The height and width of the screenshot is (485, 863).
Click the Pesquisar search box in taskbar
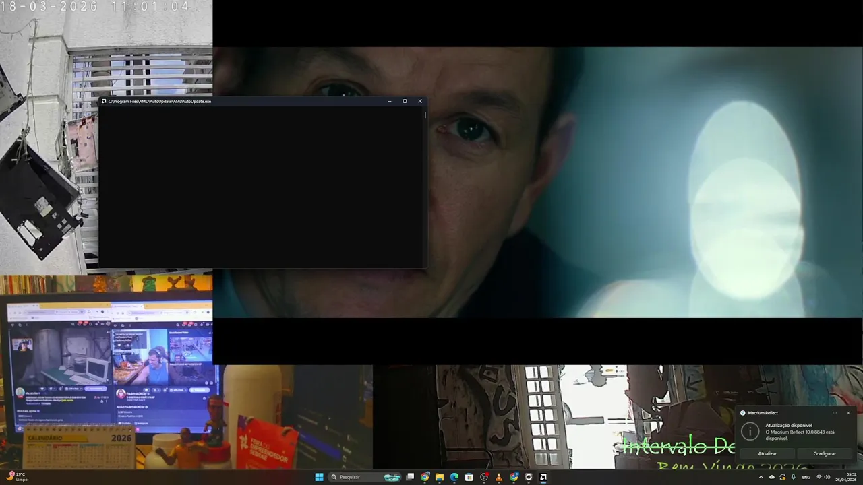(365, 477)
